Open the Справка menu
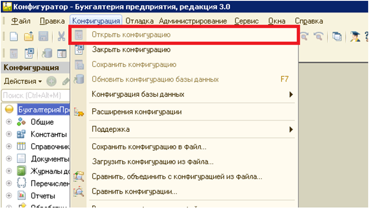The width and height of the screenshot is (369, 209). click(x=308, y=21)
